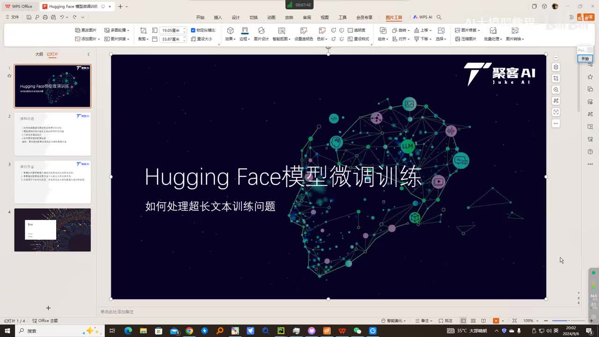This screenshot has width=599, height=337.
Task: Click the search magnifier icon in ribbon
Action: (439, 17)
